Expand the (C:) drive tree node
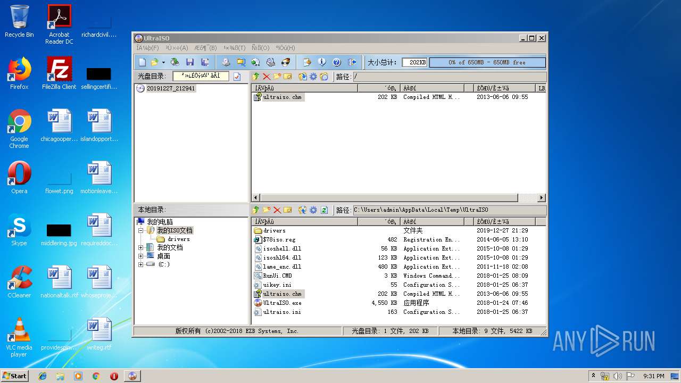 click(141, 264)
